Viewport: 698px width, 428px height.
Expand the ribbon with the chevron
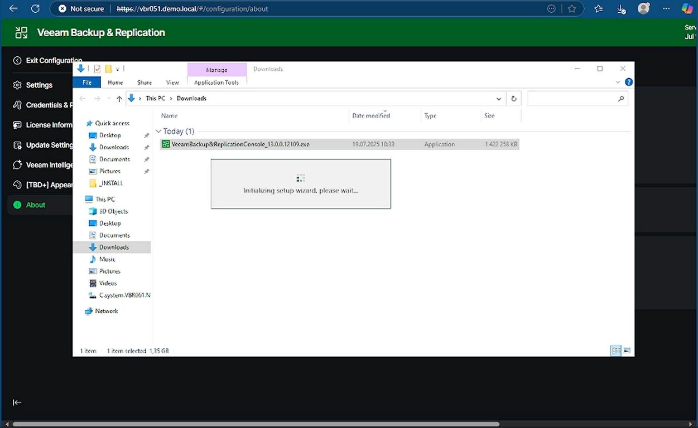[618, 82]
